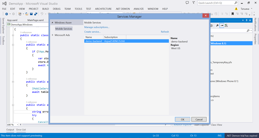Open the DemoApp.Windows project combo box

point(27,25)
